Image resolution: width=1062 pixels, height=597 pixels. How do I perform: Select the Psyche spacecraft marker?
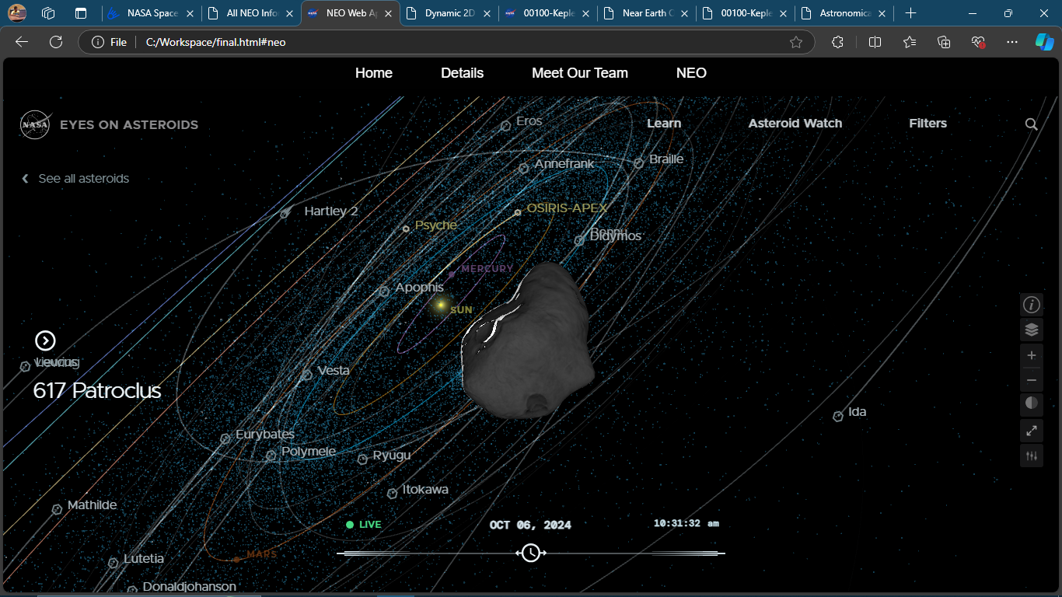point(406,229)
